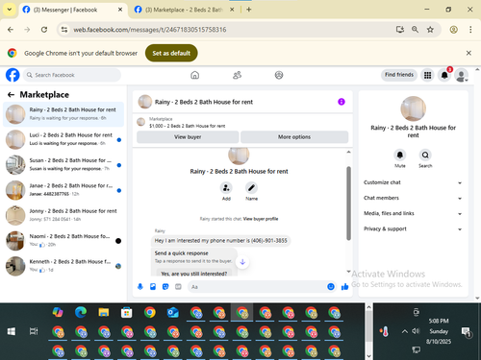Screen dimensions: 481x360
Task: Open Microsoft Edge from the taskbar
Action: (81, 312)
